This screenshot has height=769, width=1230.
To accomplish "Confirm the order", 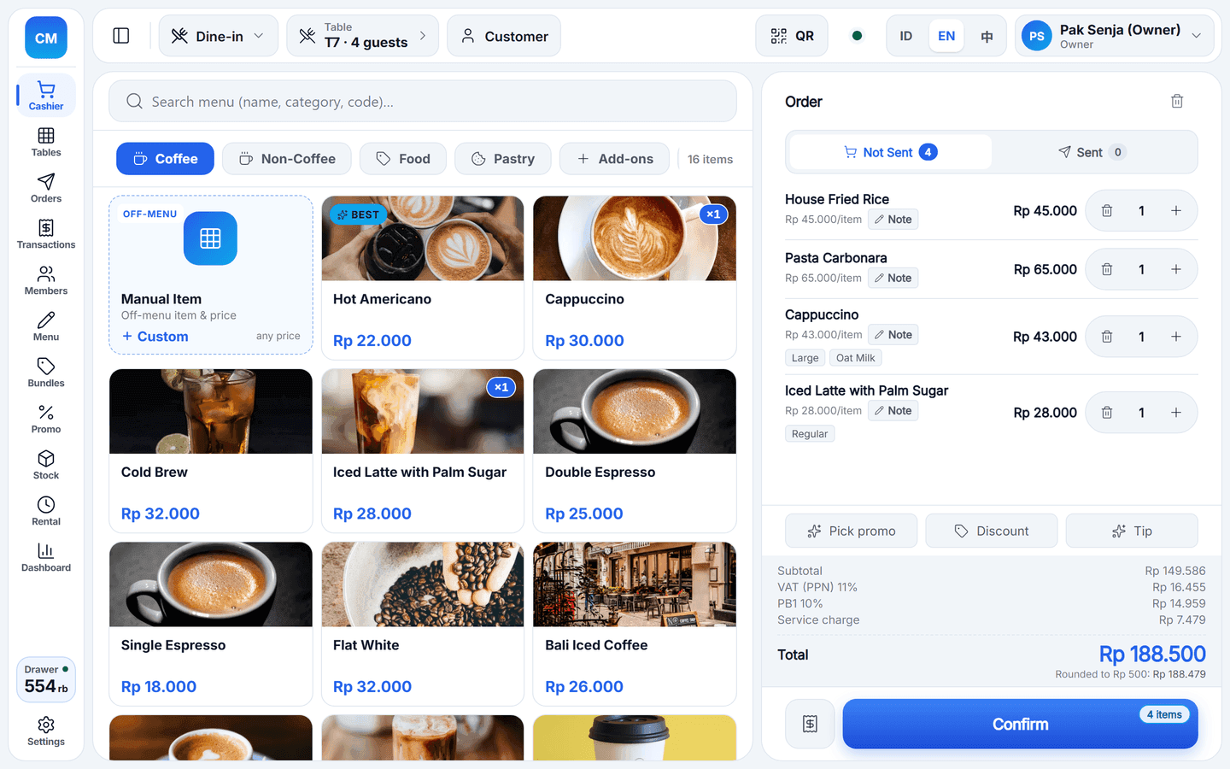I will click(x=1020, y=724).
